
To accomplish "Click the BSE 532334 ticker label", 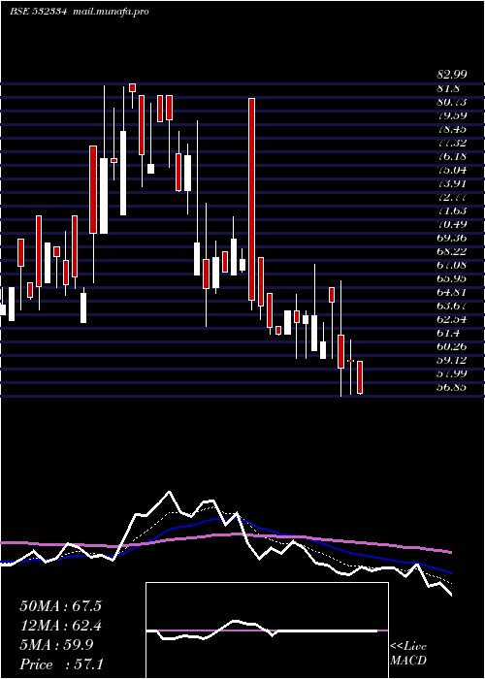I will coord(38,12).
